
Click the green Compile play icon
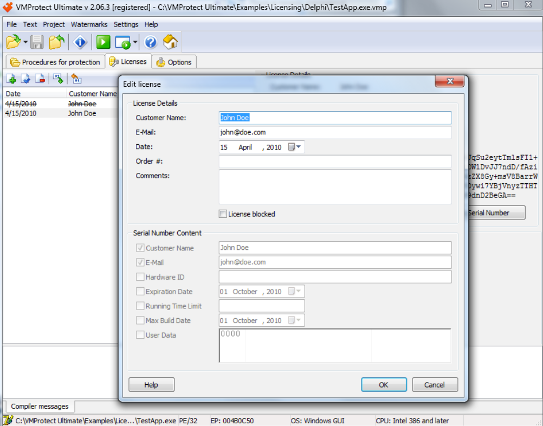[x=103, y=42]
